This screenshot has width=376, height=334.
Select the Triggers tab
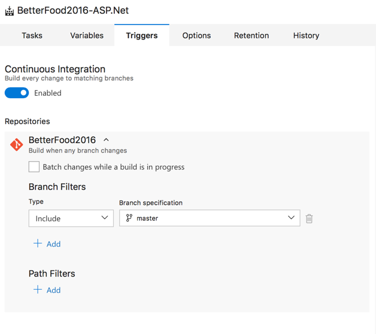[x=142, y=35]
